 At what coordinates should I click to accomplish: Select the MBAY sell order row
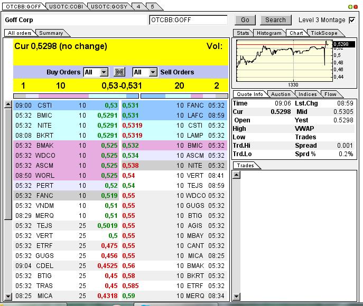[174, 236]
